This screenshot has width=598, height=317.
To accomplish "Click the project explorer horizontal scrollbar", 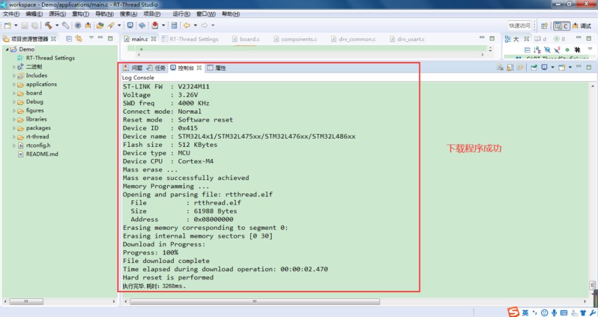I will tap(59, 302).
